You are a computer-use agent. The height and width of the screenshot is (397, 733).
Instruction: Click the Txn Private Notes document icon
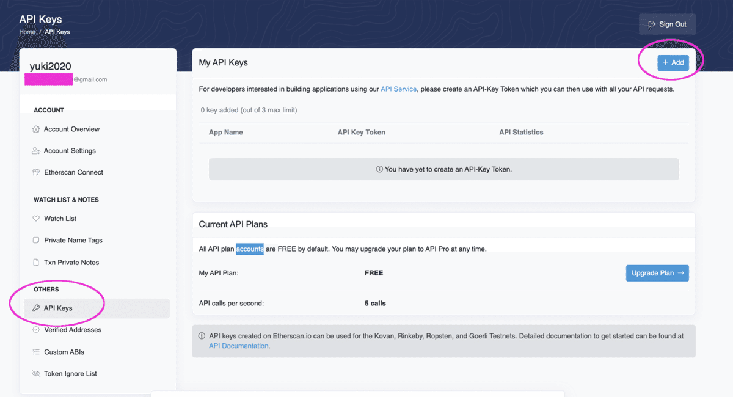pyautogui.click(x=36, y=263)
